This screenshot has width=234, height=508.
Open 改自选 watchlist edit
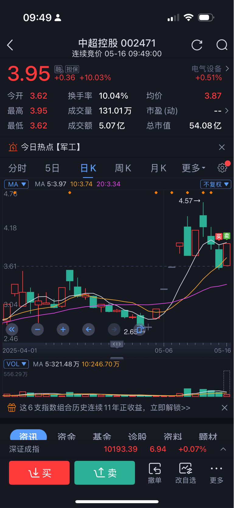[x=186, y=473]
